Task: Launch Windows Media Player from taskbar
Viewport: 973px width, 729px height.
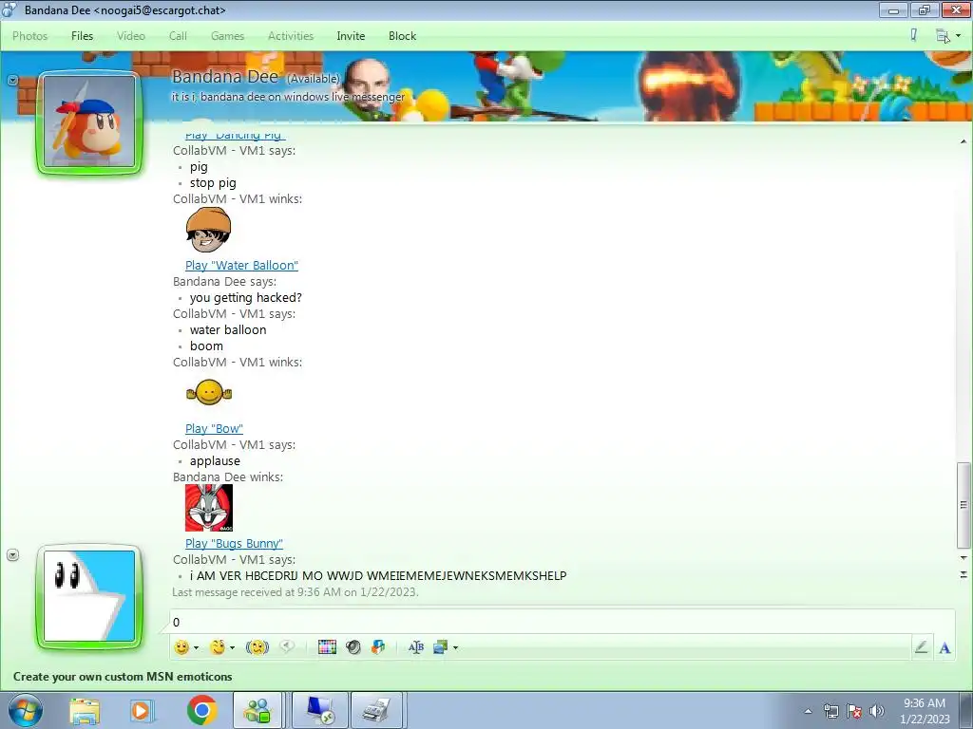Action: pyautogui.click(x=141, y=711)
